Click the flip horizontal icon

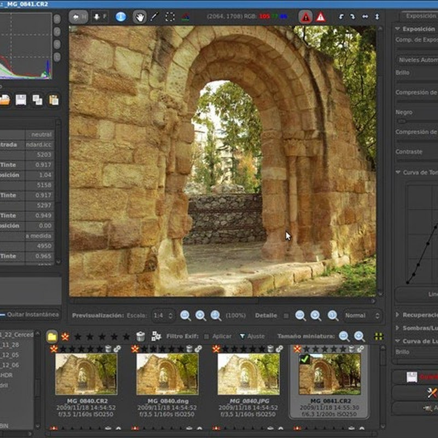(x=365, y=16)
